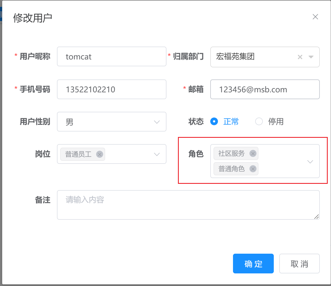Click the 确定 button
The height and width of the screenshot is (286, 331).
coord(253,264)
